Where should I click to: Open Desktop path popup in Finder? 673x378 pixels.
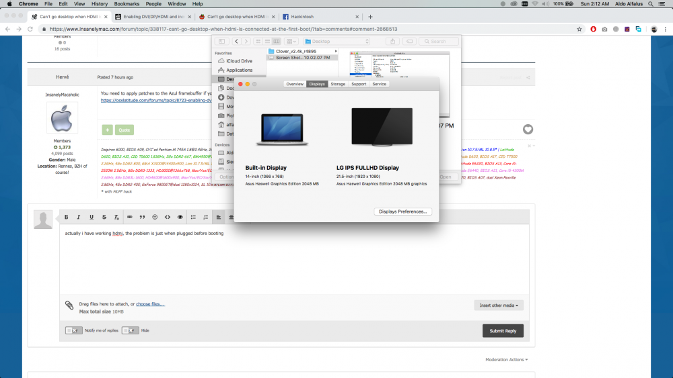[x=337, y=42]
